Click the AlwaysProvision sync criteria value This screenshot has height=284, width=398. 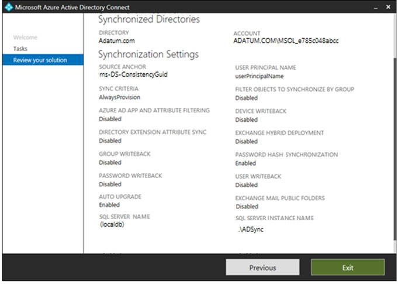click(120, 97)
